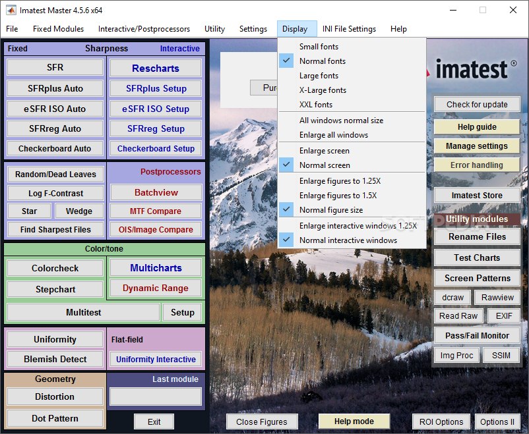Open Find Sharpest Files

(x=55, y=229)
